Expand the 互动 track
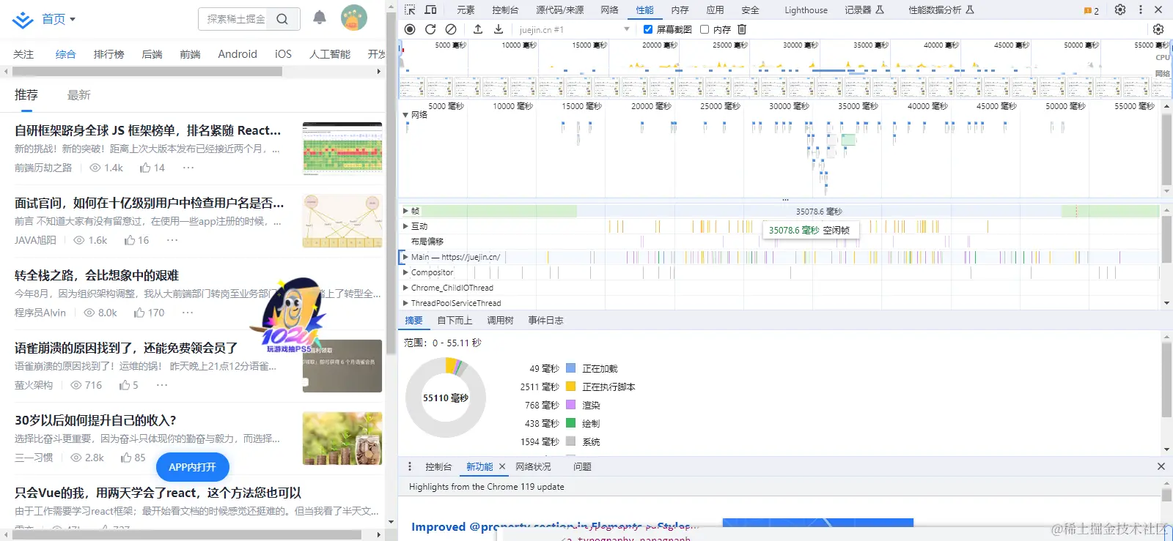The width and height of the screenshot is (1173, 541). click(x=405, y=226)
